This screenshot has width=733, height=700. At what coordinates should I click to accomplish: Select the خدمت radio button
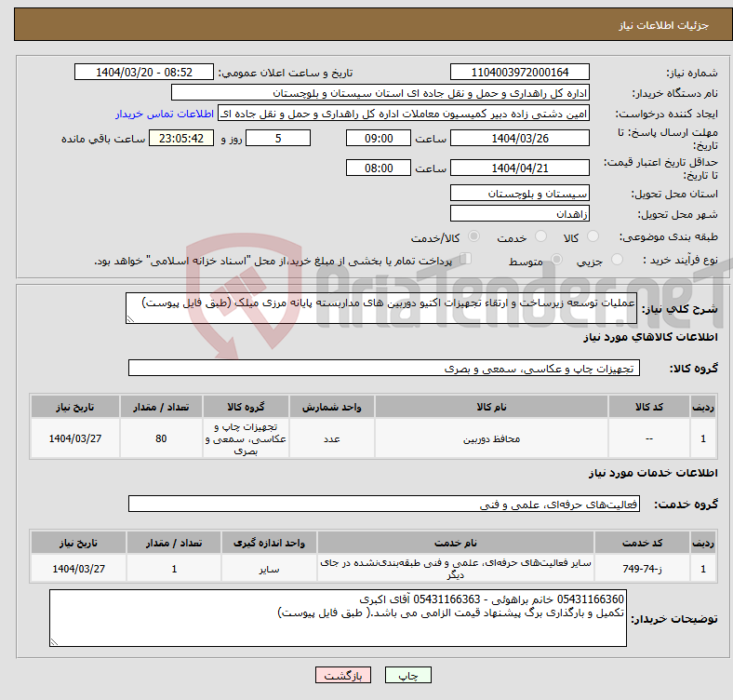540,236
